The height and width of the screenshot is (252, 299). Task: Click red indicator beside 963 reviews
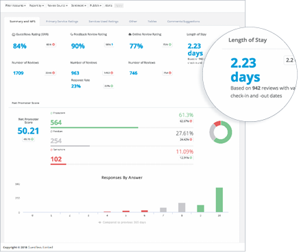pos(112,73)
